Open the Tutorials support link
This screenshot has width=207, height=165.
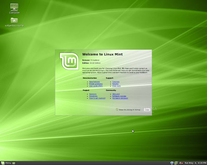[x=116, y=82]
